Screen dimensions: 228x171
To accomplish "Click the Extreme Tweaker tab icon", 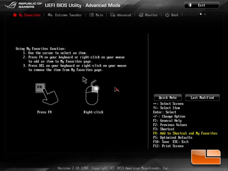I will click(x=50, y=15).
